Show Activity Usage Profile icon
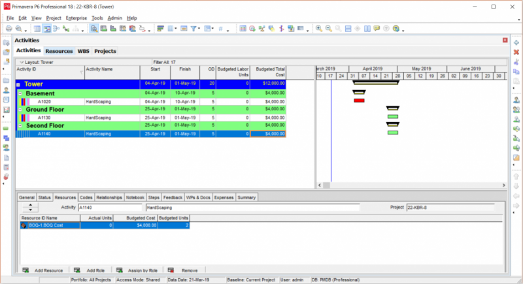 point(113,29)
